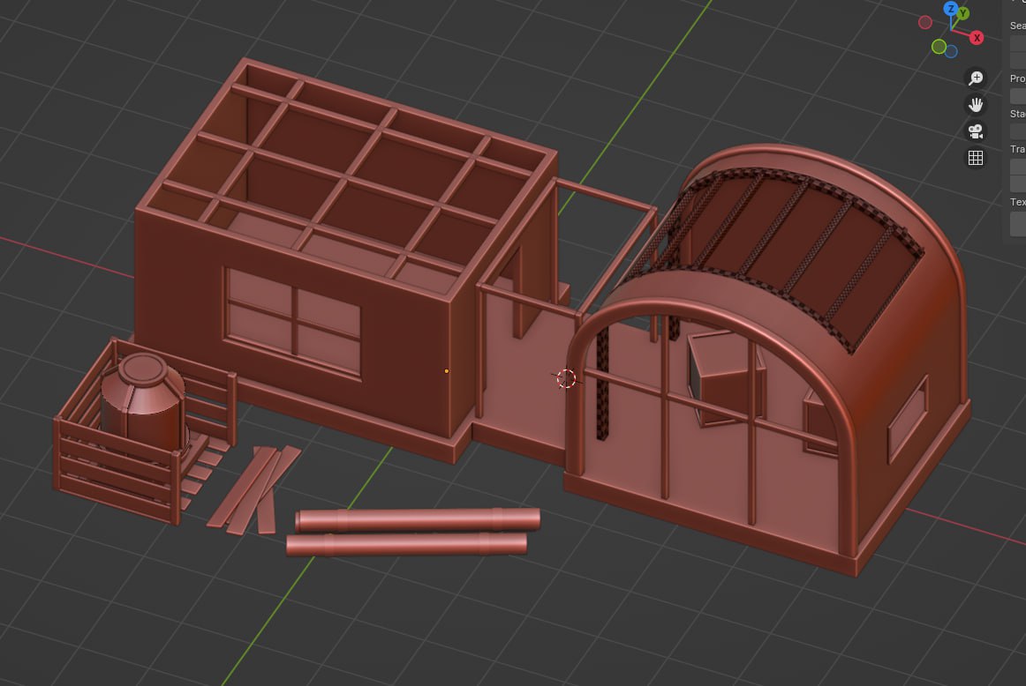
Task: Toggle orthographic projection with the grid icon
Action: (x=975, y=158)
